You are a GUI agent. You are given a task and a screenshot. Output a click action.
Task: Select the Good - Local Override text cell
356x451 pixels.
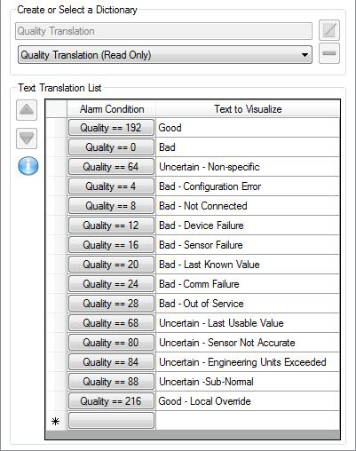[x=248, y=401]
